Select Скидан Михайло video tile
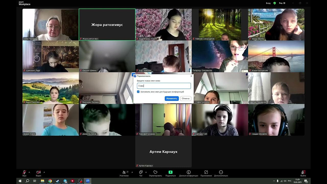Image resolution: width=327 pixels, height=184 pixels. tap(276, 120)
